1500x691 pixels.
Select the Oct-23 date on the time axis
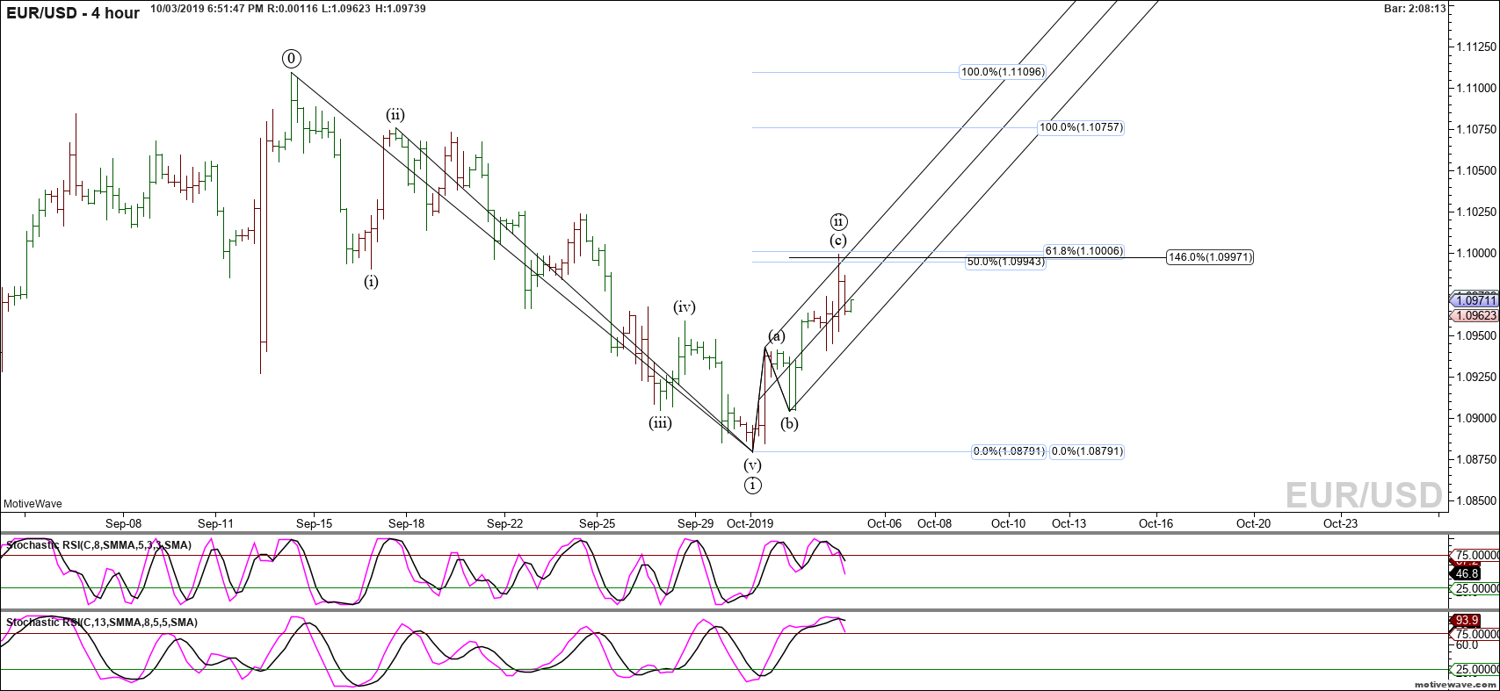1340,523
